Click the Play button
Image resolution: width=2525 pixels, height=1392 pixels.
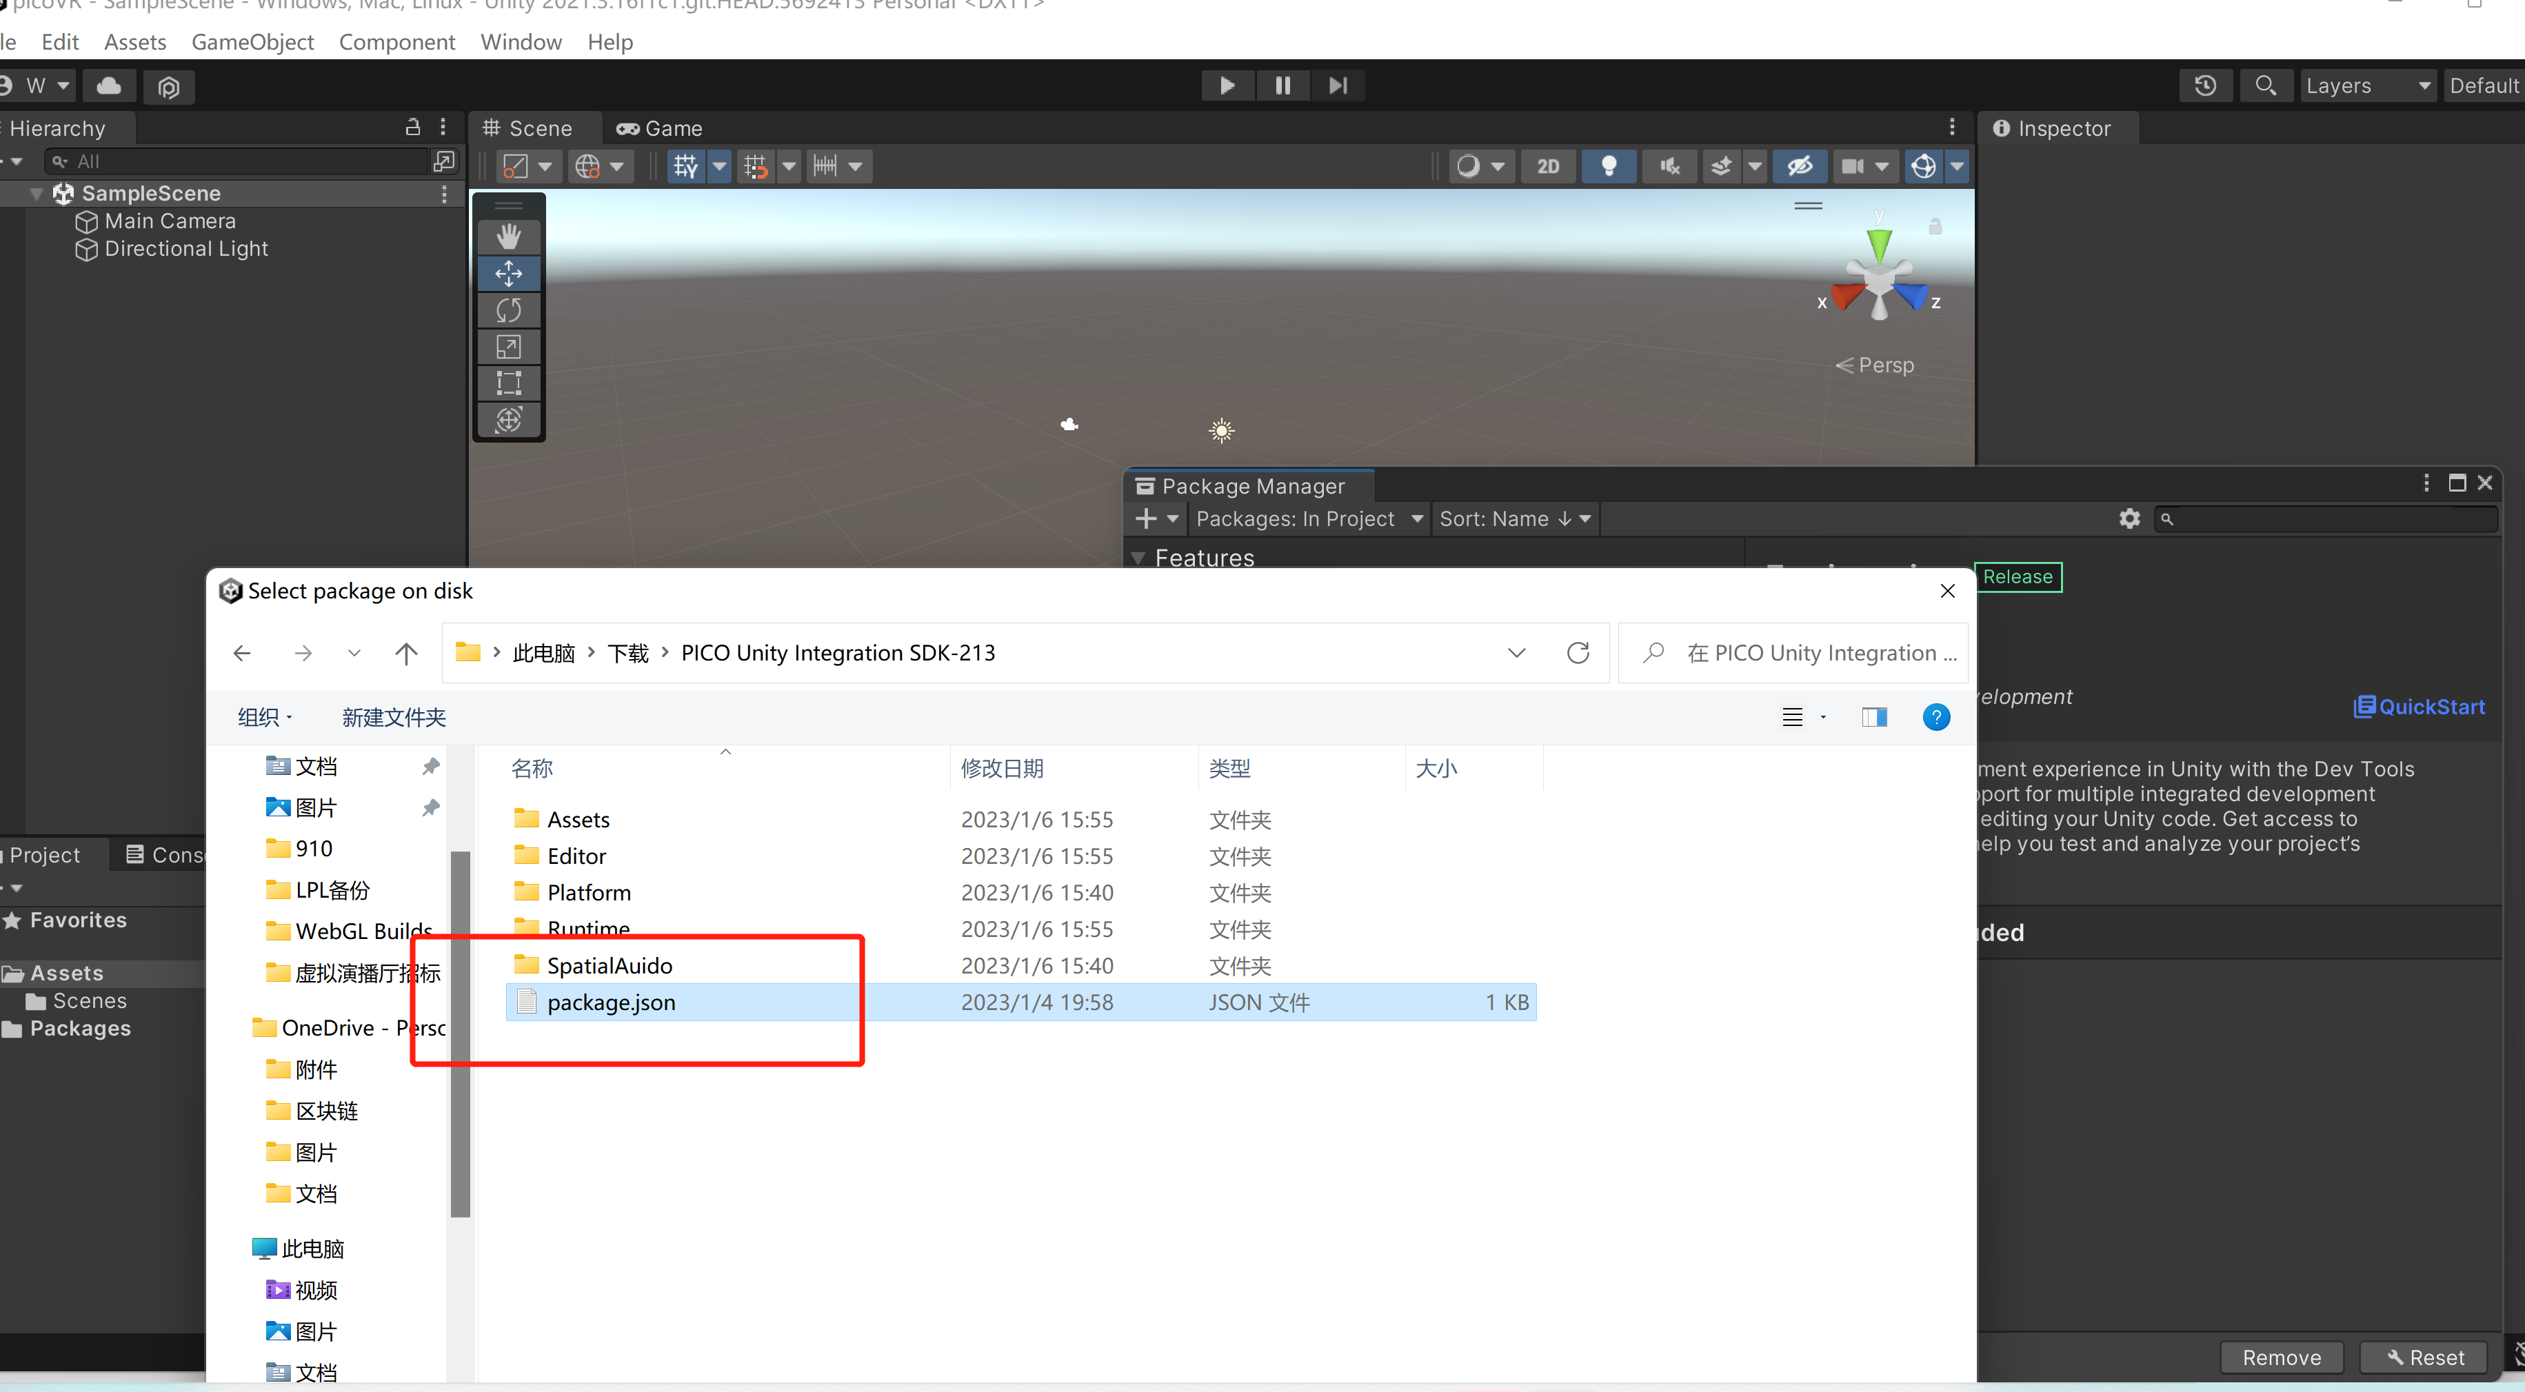1226,85
